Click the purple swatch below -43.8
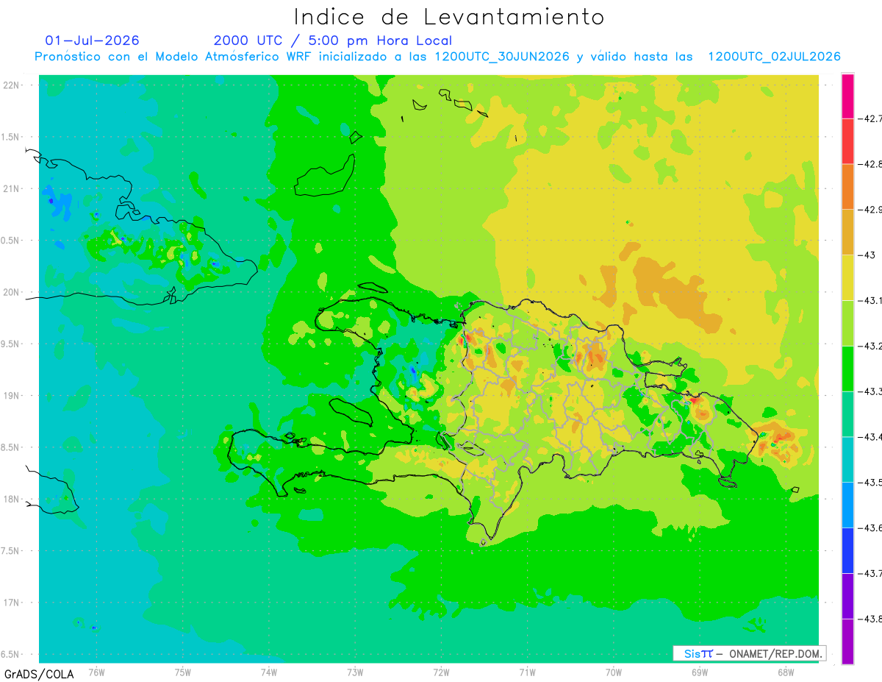The image size is (882, 682). click(x=847, y=642)
